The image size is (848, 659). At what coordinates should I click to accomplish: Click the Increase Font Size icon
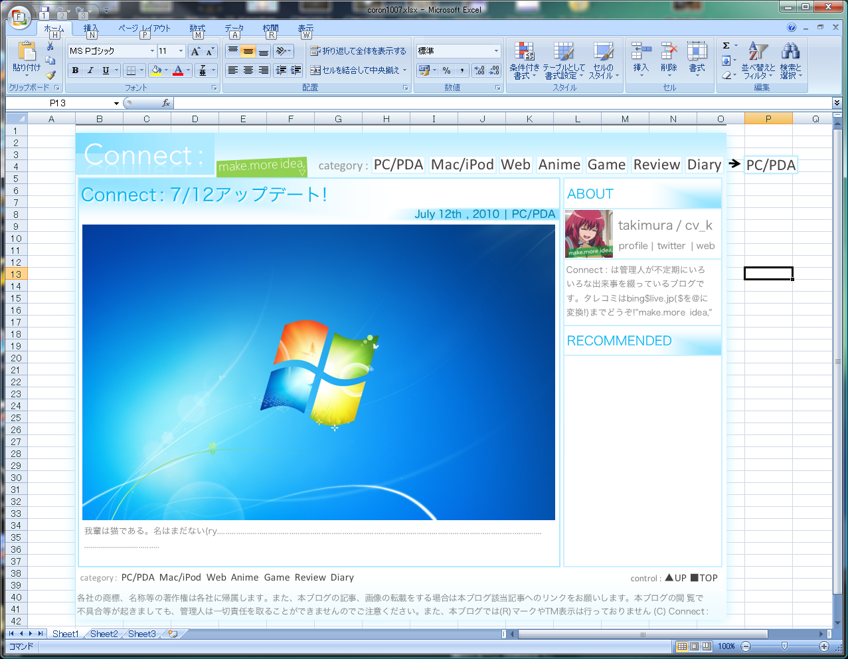pyautogui.click(x=195, y=51)
